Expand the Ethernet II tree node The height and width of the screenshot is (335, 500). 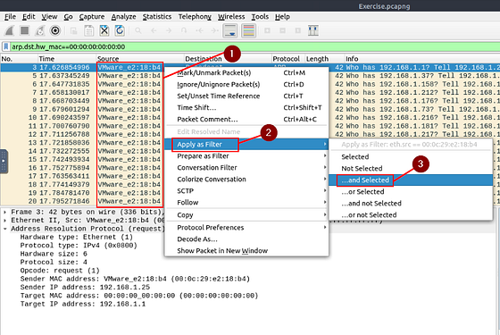(x=4, y=220)
